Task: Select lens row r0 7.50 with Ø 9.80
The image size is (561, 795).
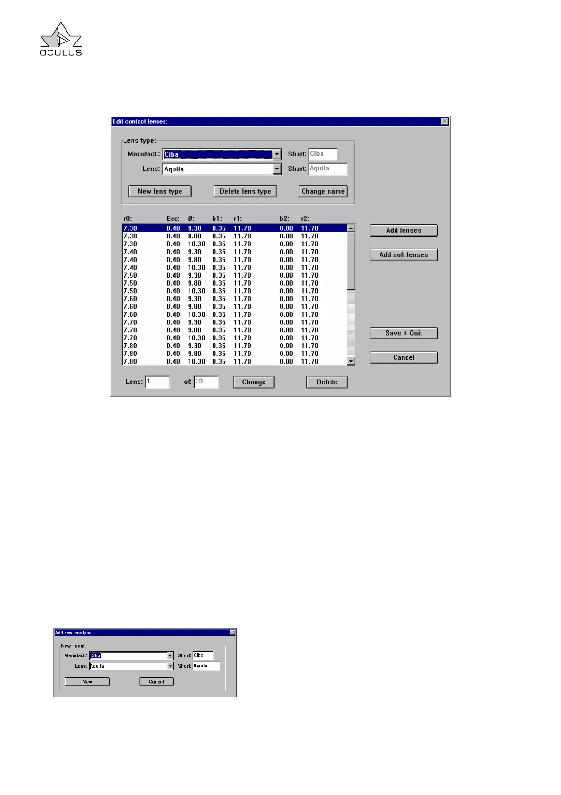Action: pyautogui.click(x=234, y=283)
